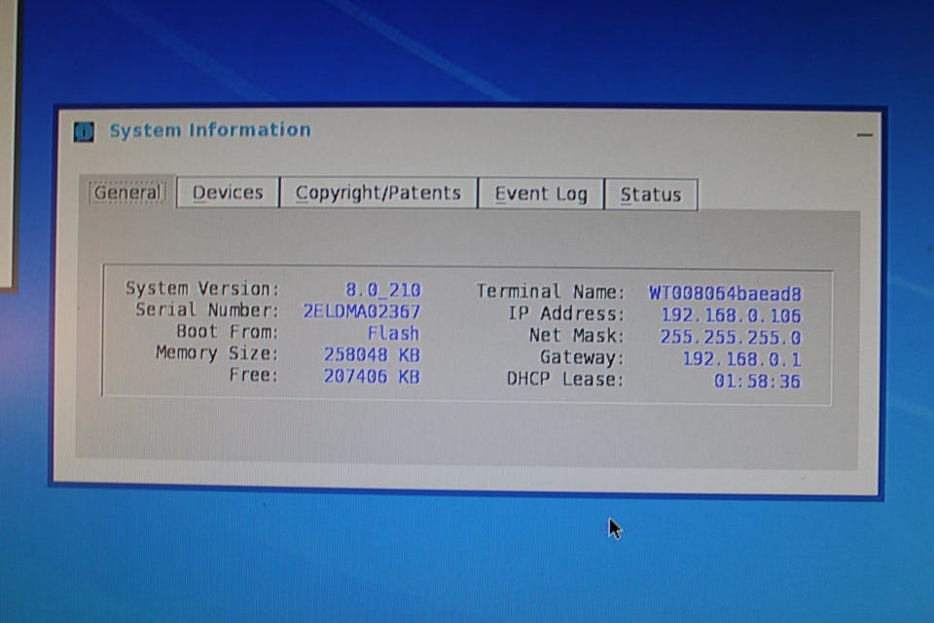Click the System Information title text
The image size is (934, 623).
[x=210, y=130]
